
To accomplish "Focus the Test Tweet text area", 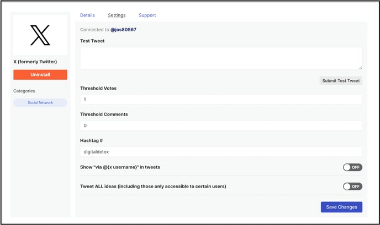I will pos(221,58).
